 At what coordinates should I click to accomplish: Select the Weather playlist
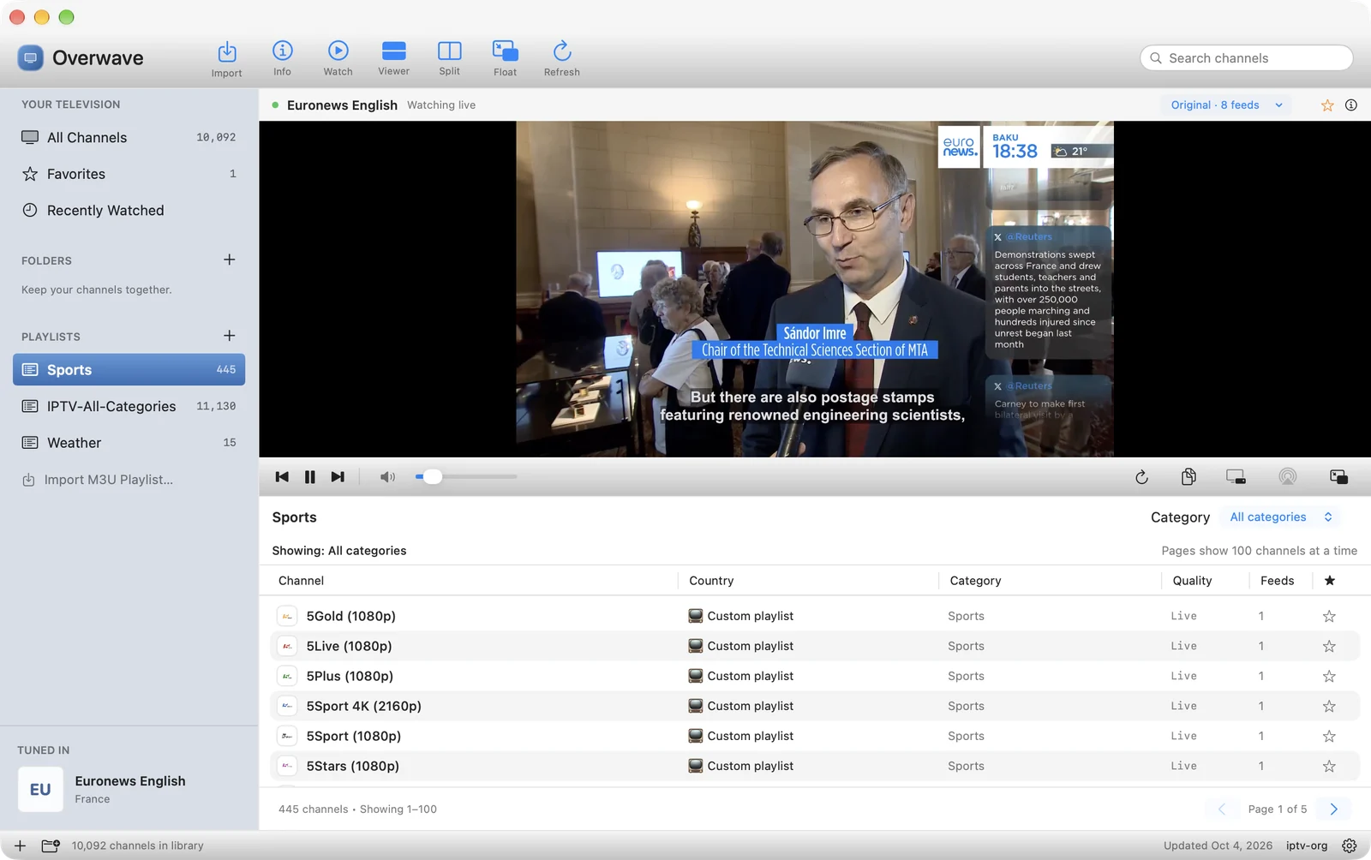(x=129, y=443)
